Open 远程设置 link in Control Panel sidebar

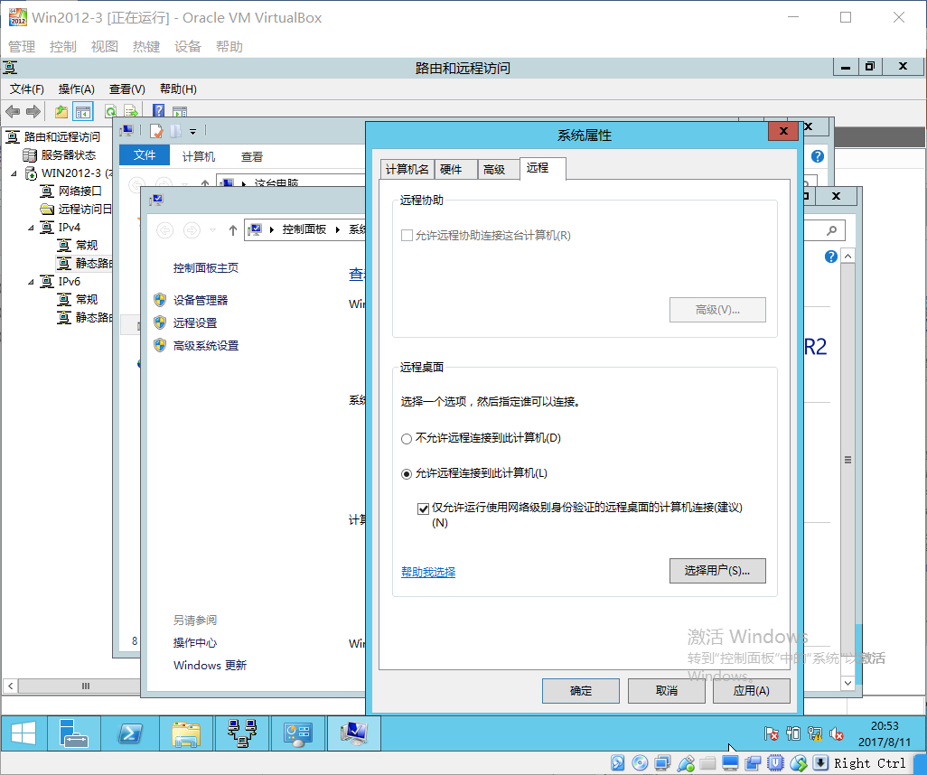click(x=195, y=323)
